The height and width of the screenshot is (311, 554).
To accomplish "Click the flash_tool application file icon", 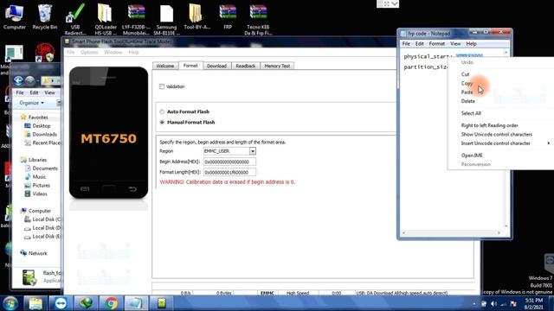I will [x=29, y=276].
